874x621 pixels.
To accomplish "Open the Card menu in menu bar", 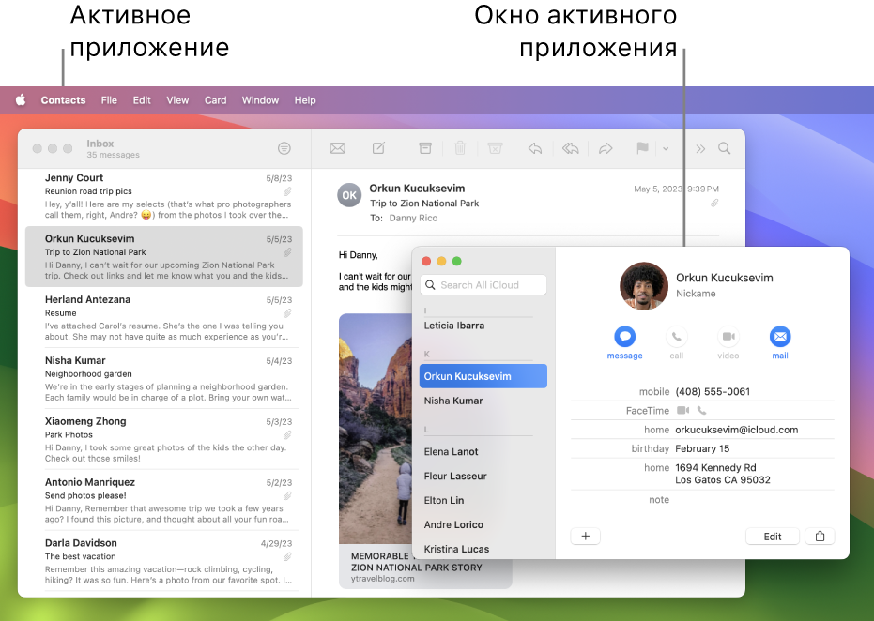I will 215,100.
